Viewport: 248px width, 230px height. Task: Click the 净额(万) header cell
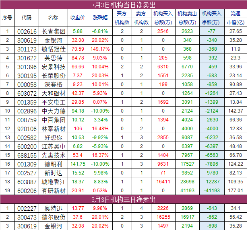(x=212, y=23)
